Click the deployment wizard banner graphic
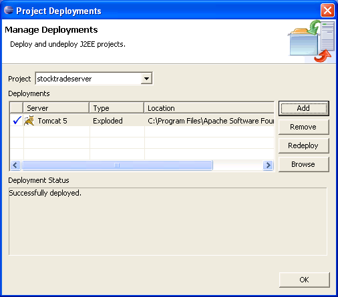 tap(311, 41)
